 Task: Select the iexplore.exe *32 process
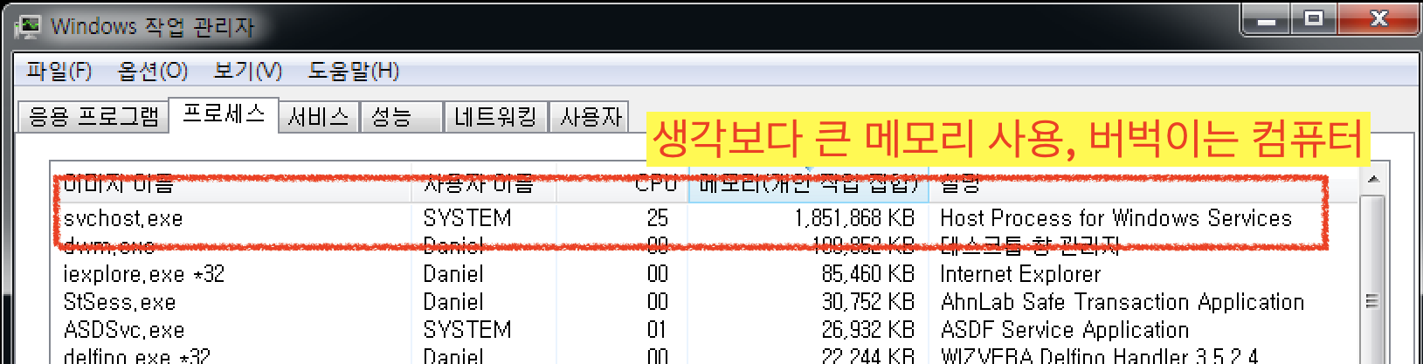point(705,274)
